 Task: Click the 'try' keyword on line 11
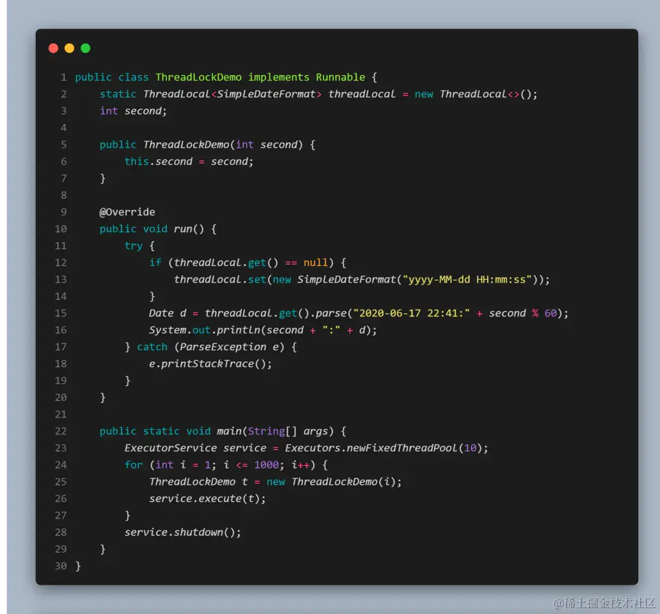[134, 246]
